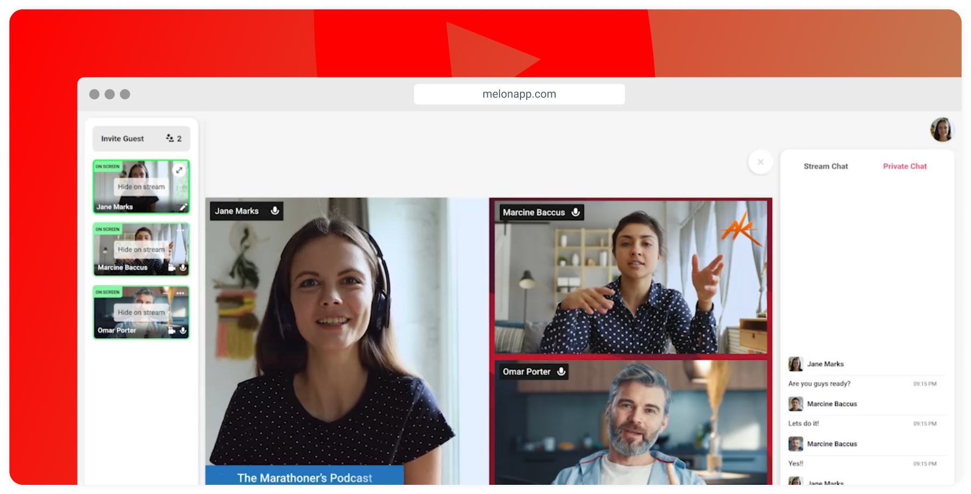Hide Jane Marks on stream

click(x=141, y=187)
